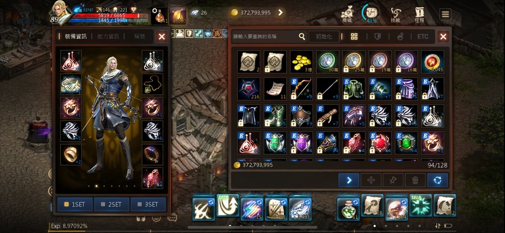Open the 任務 quests icon
This screenshot has height=233, width=505.
tap(420, 15)
